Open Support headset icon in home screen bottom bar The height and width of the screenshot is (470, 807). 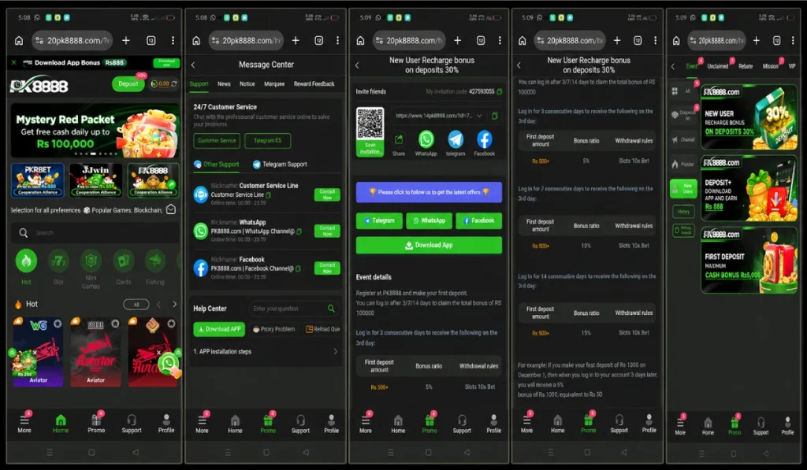(132, 423)
